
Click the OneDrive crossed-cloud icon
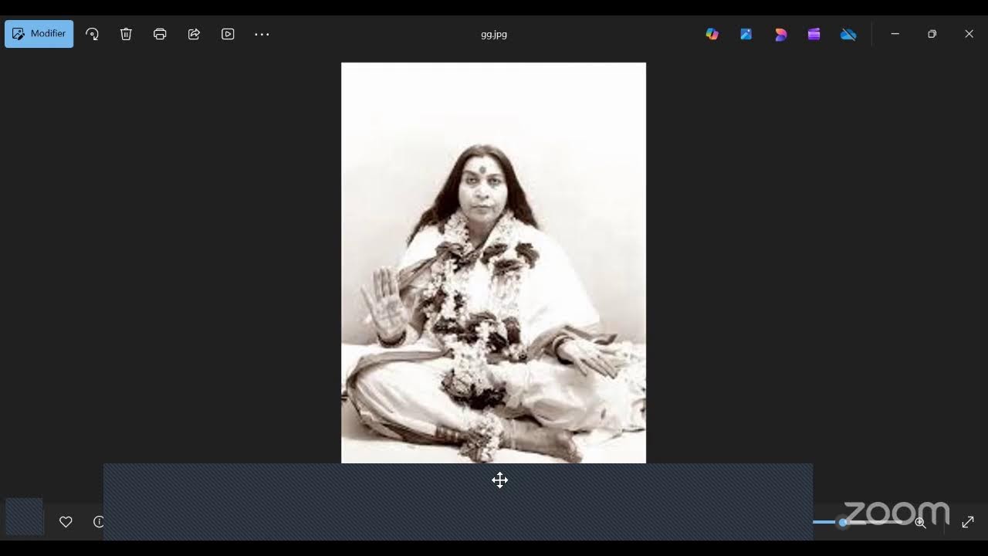(x=848, y=34)
